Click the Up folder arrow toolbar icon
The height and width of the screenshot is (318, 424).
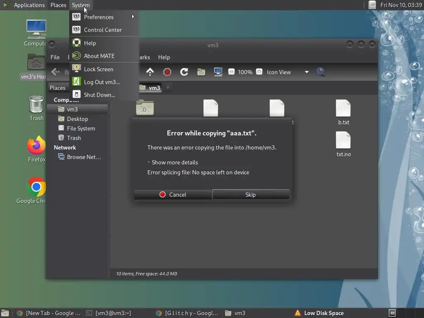[150, 72]
